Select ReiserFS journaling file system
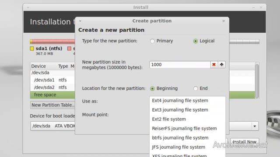280x157 pixels. coord(187,129)
